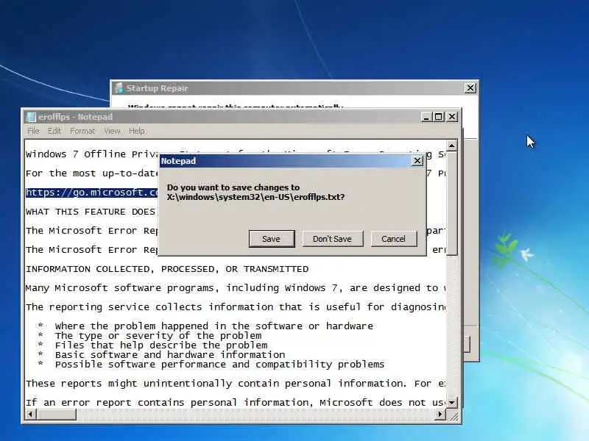Click the horizontal scrollbar thumb

pyautogui.click(x=56, y=415)
